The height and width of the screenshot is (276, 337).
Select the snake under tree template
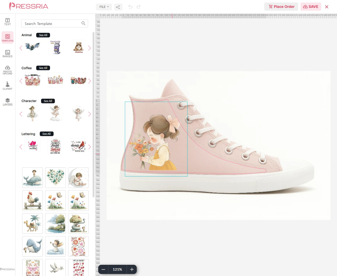(x=78, y=223)
